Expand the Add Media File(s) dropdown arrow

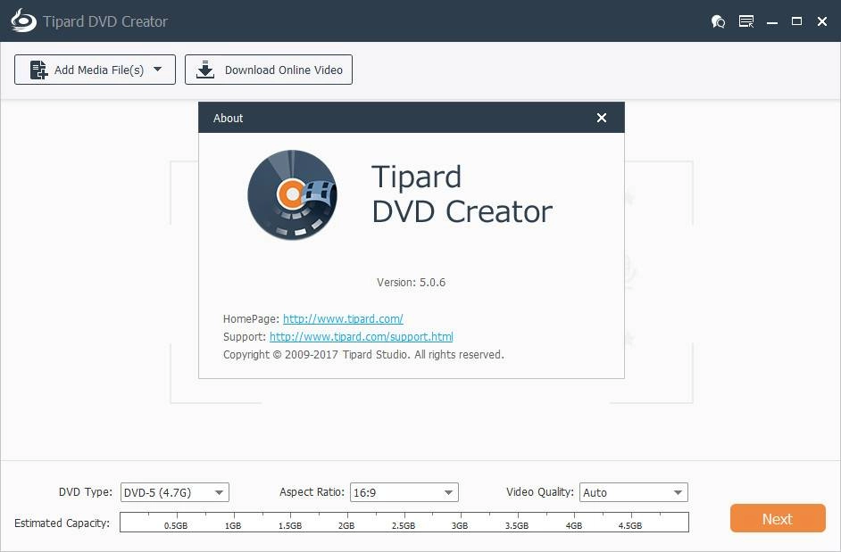[158, 70]
